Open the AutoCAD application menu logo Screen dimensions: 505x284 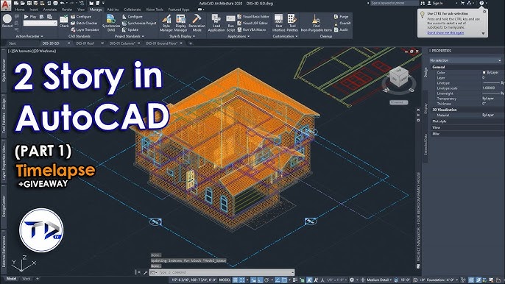(x=5, y=4)
